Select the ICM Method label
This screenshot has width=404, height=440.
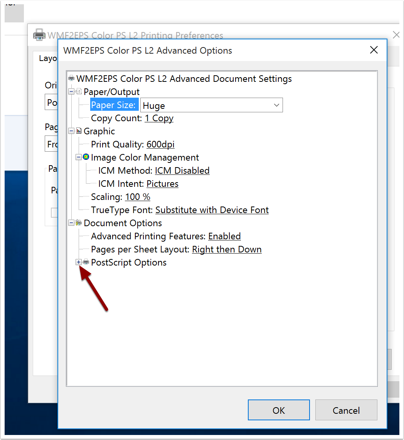pyautogui.click(x=125, y=171)
